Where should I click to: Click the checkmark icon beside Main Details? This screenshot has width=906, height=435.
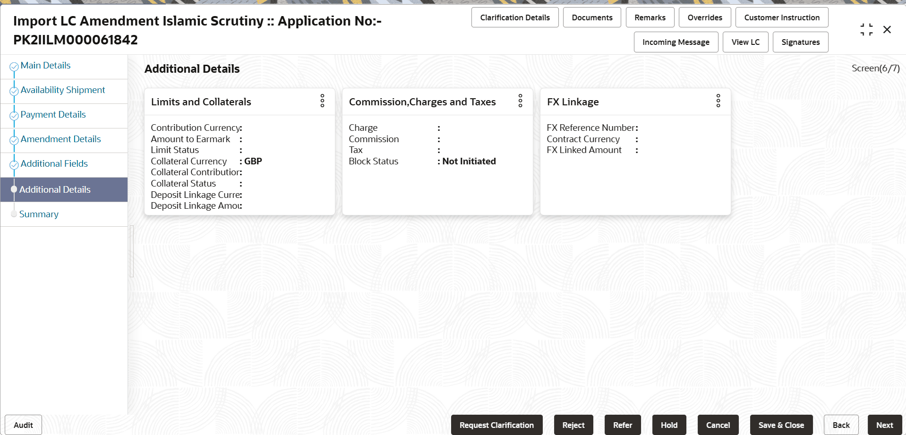[14, 65]
